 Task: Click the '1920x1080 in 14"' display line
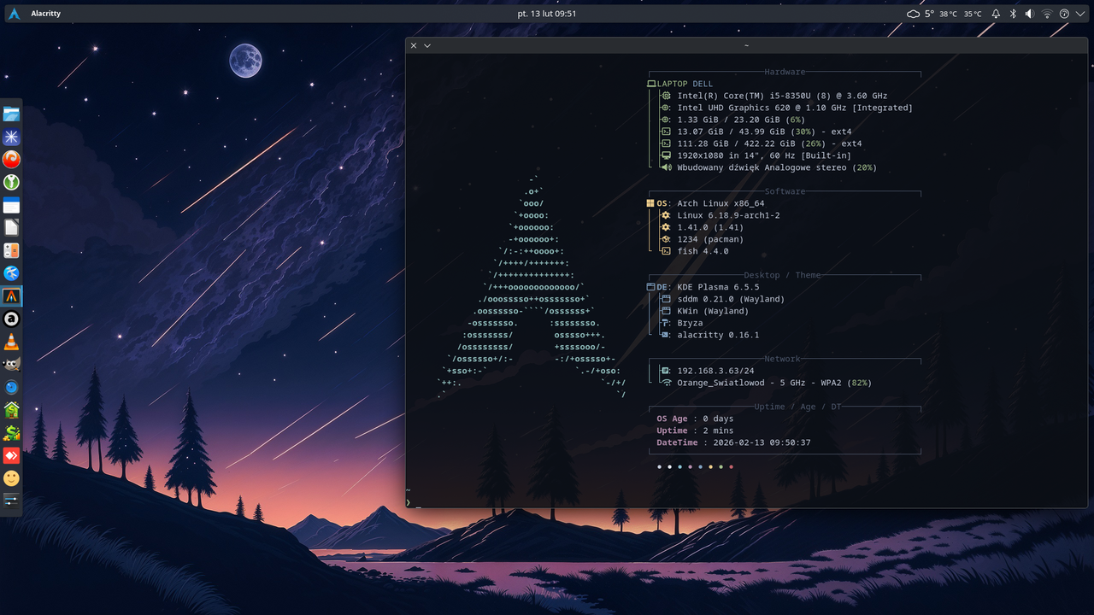click(x=764, y=155)
